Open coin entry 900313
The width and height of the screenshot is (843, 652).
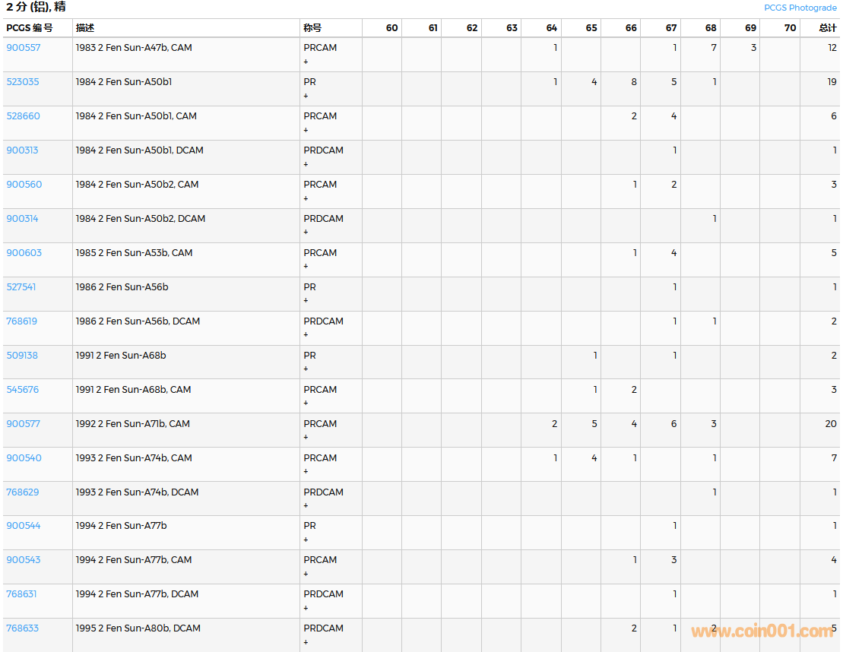[x=22, y=150]
